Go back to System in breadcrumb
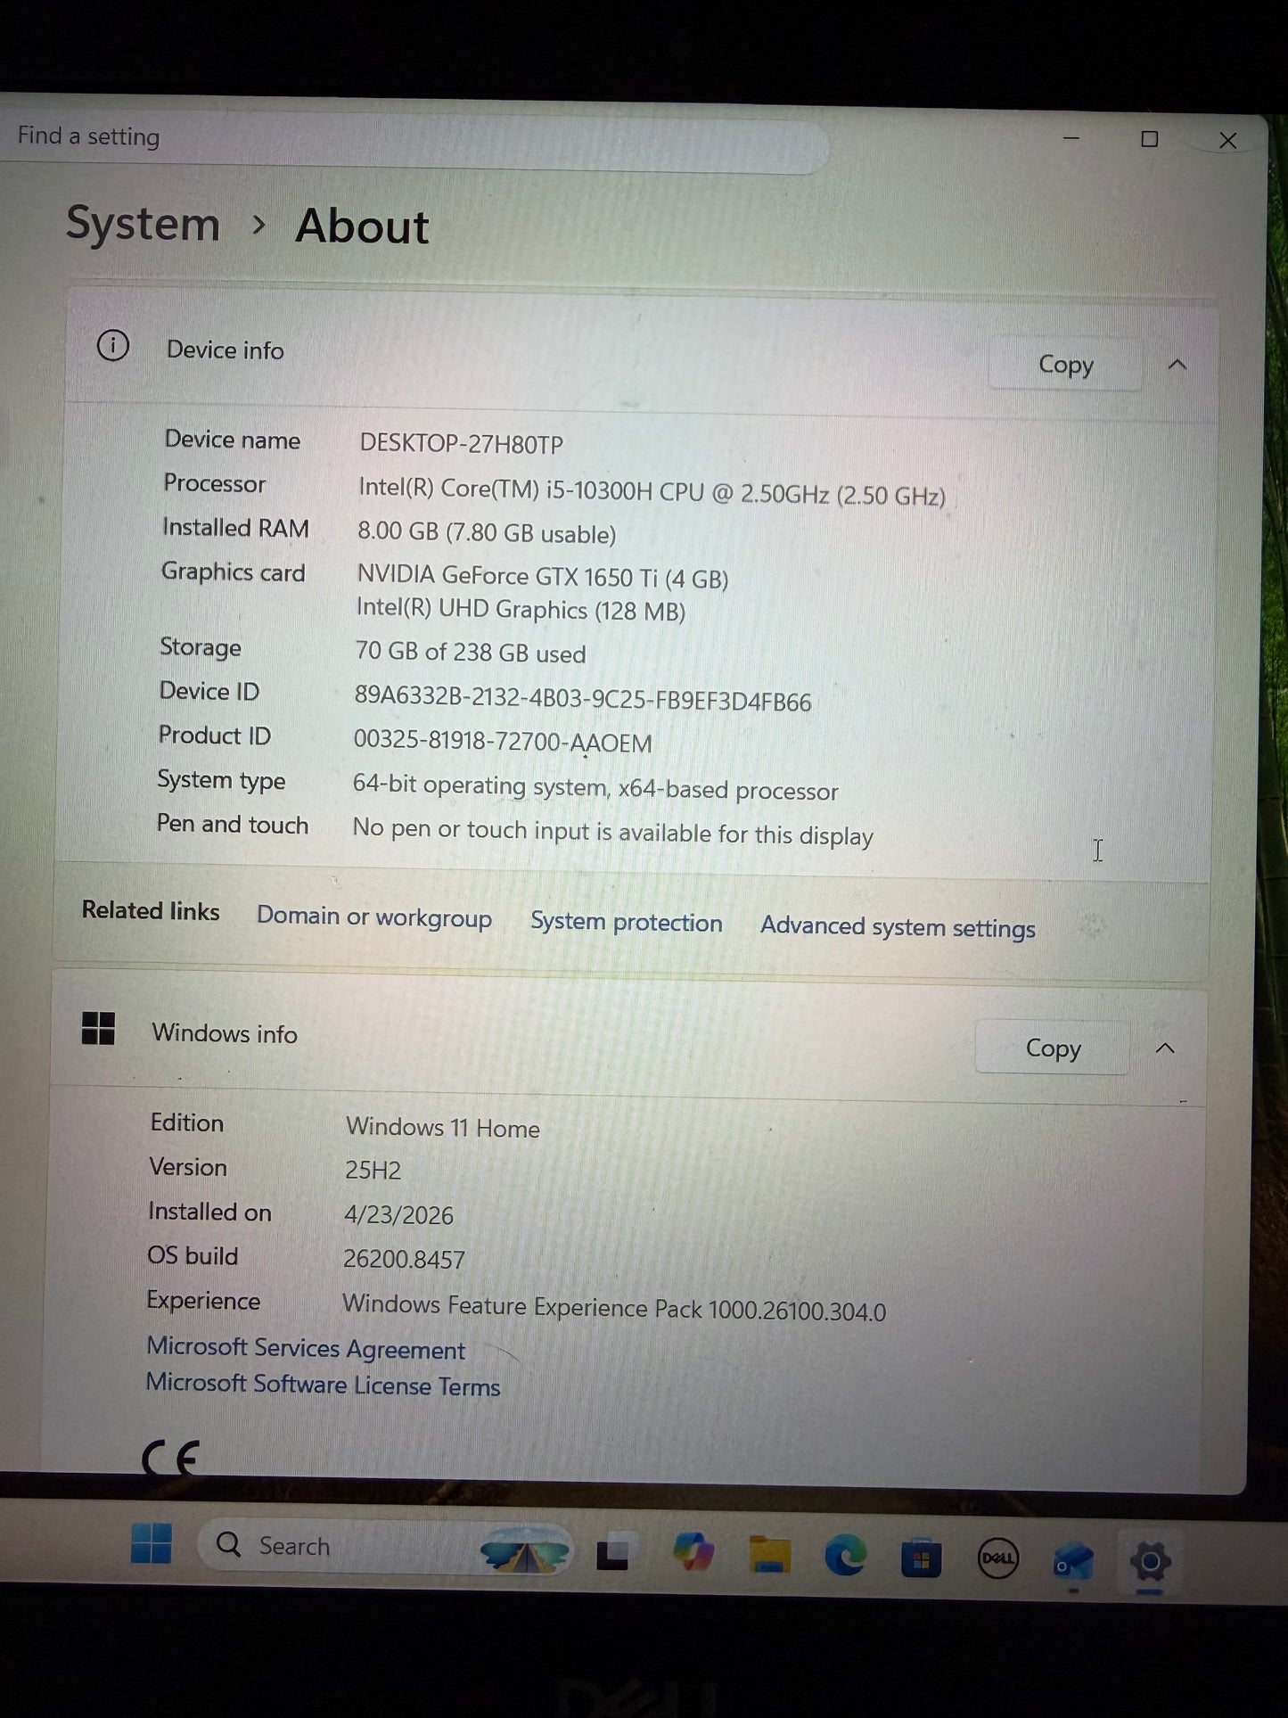Screen dimensions: 1288x1718 pos(143,223)
